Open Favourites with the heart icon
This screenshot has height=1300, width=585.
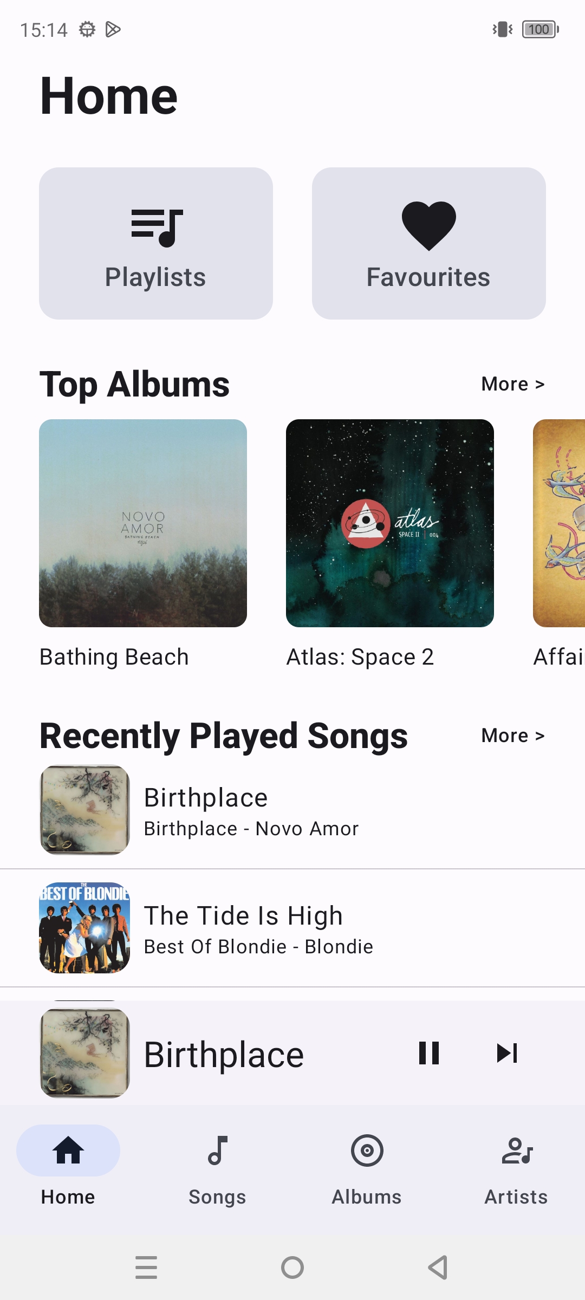coord(429,243)
